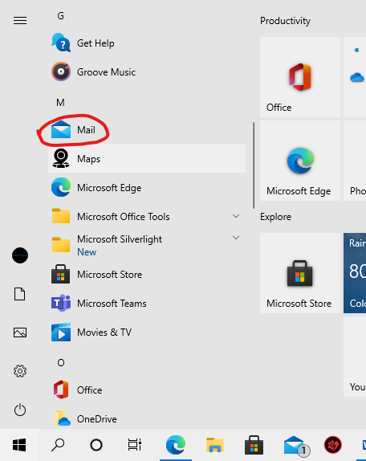
Task: Open taskbar Search magnifier
Action: 58,445
